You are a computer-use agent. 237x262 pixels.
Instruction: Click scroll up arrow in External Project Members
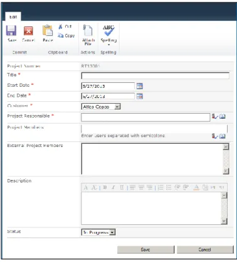pos(226,146)
